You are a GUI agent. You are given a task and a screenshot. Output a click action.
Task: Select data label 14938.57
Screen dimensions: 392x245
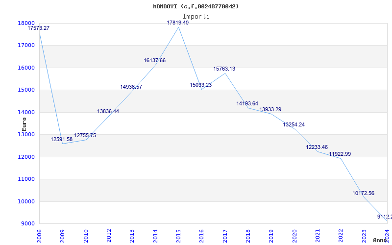point(131,87)
